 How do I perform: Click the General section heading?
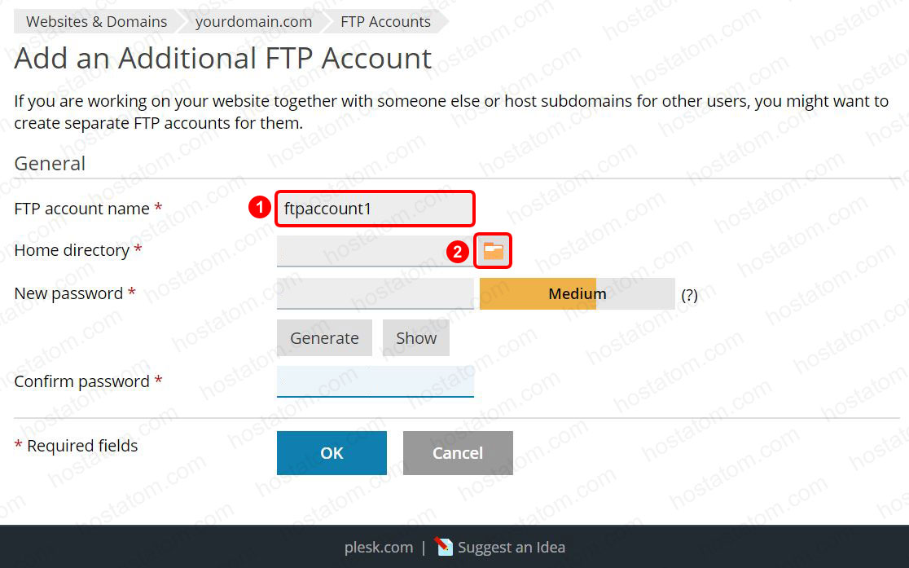point(50,163)
